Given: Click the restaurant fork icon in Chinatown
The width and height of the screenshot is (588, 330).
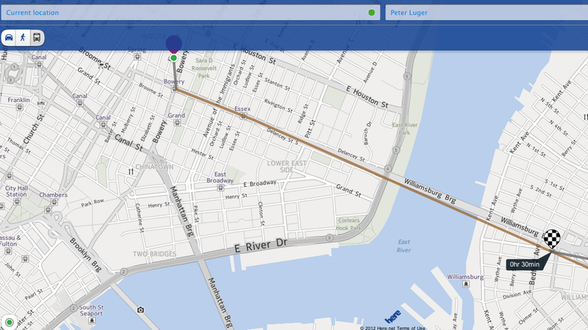Looking at the screenshot, I should (x=131, y=172).
